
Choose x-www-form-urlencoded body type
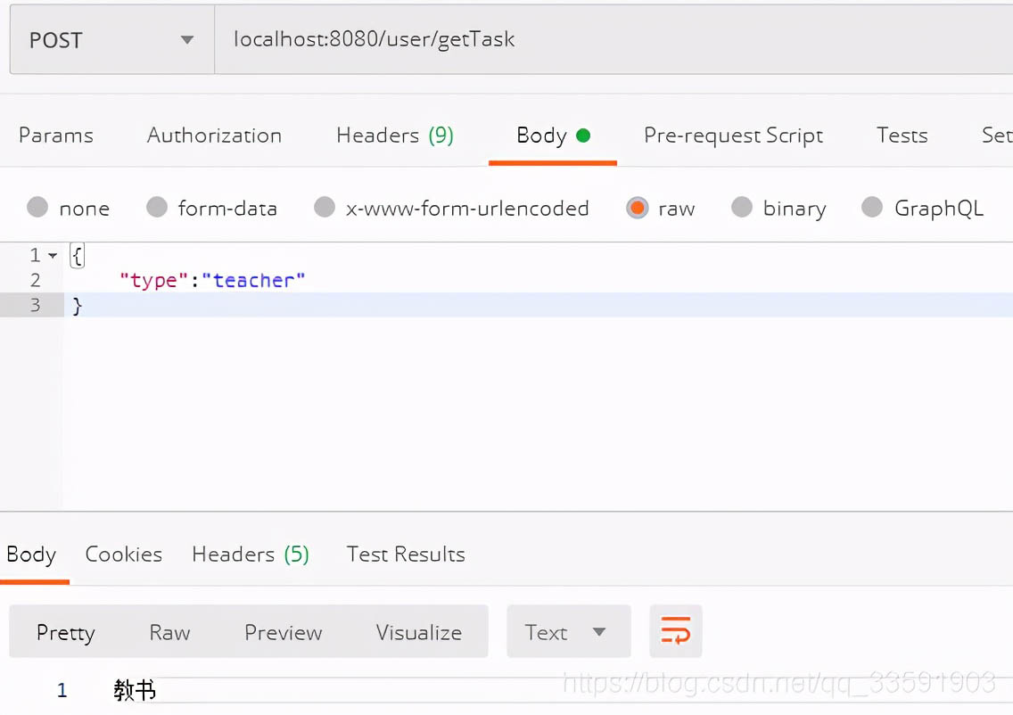[325, 208]
